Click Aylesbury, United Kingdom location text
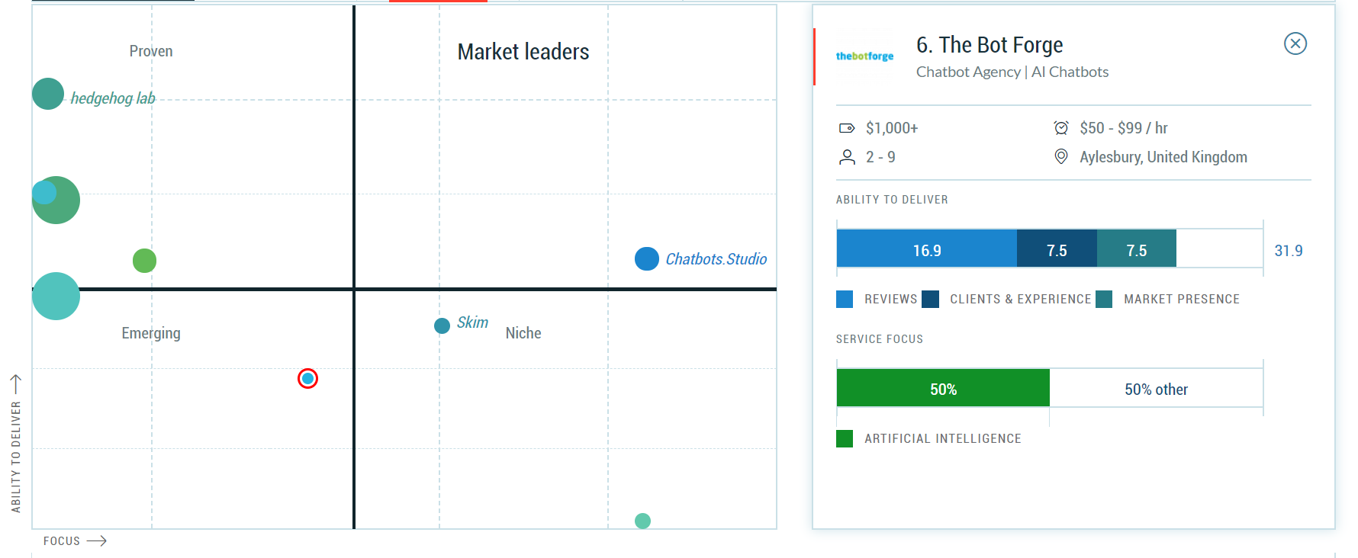1358x558 pixels. pos(1163,157)
